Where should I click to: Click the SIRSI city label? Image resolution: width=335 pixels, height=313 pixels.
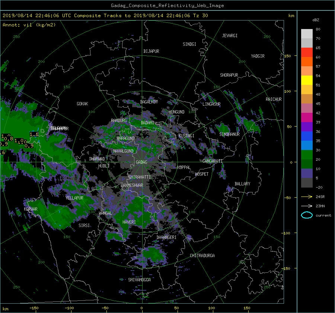pyautogui.click(x=84, y=226)
